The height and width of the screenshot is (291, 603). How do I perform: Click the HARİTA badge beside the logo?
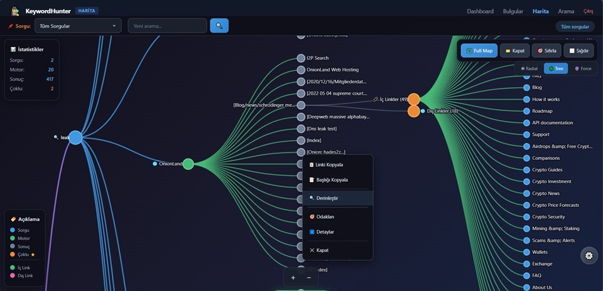tap(87, 11)
